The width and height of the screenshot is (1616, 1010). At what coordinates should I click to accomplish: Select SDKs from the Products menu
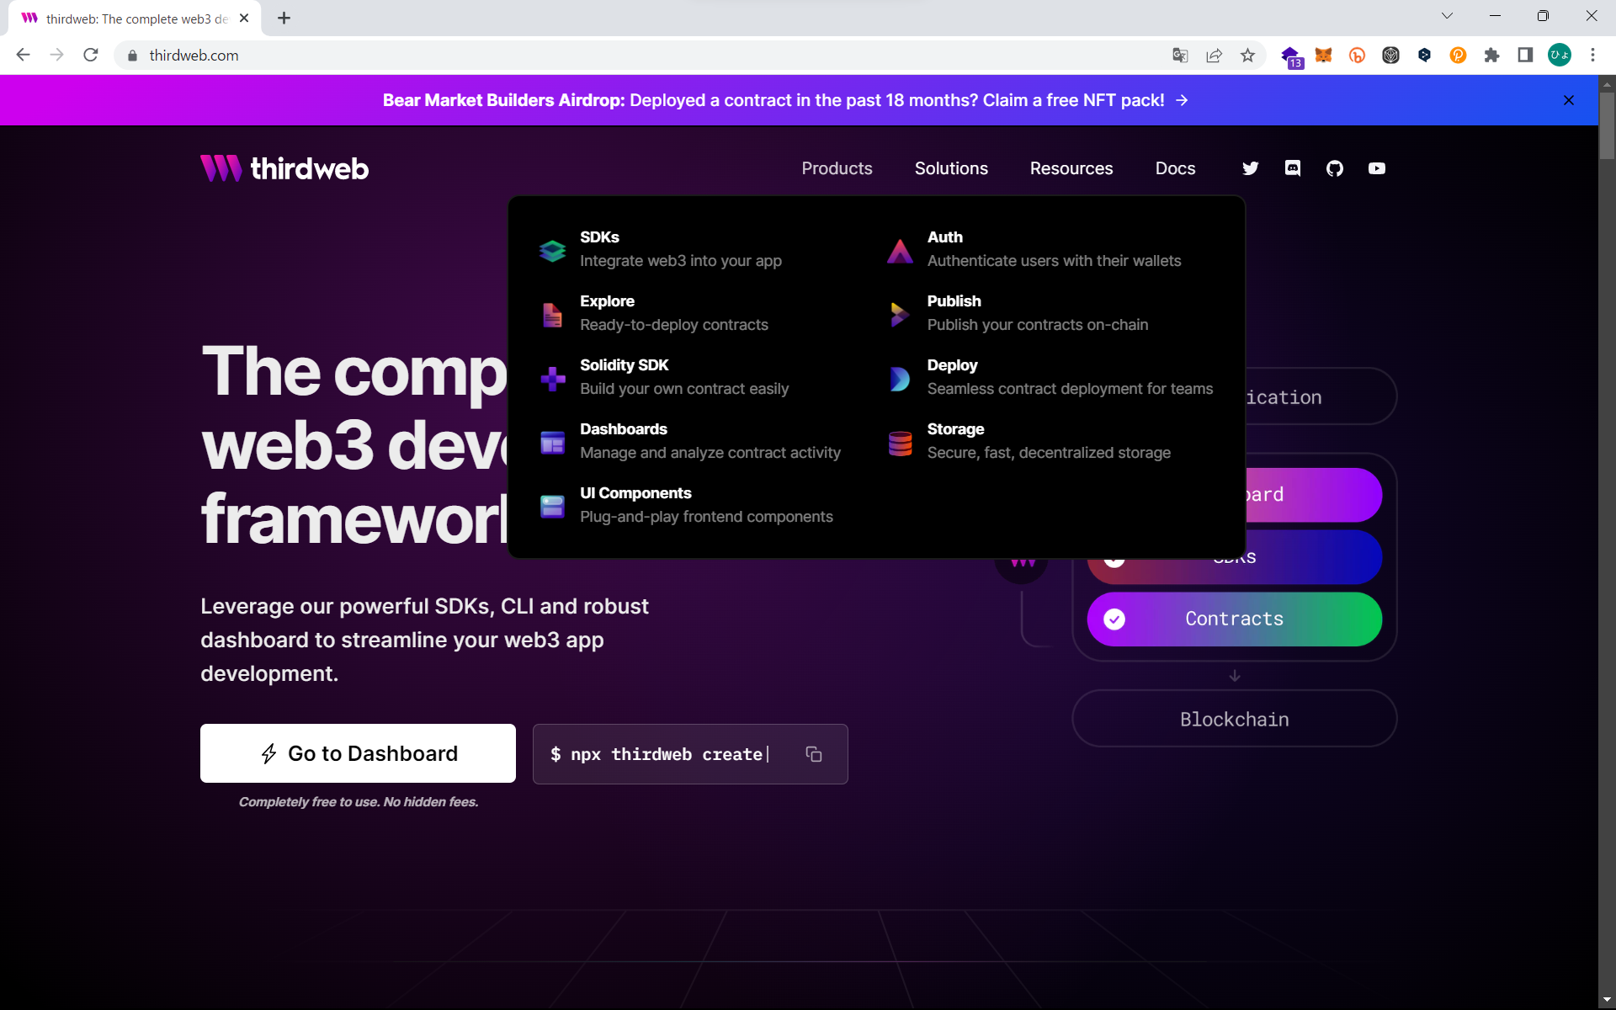599,237
